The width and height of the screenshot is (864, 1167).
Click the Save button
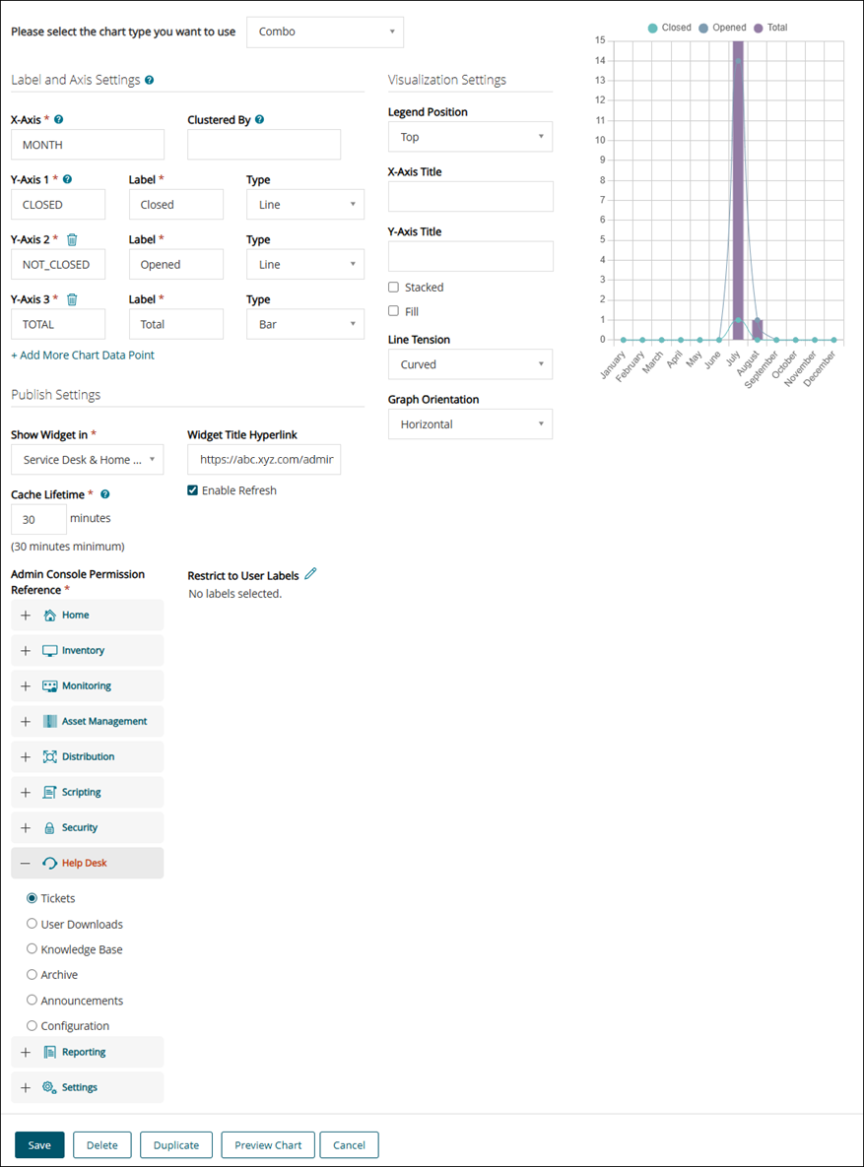(x=39, y=1145)
